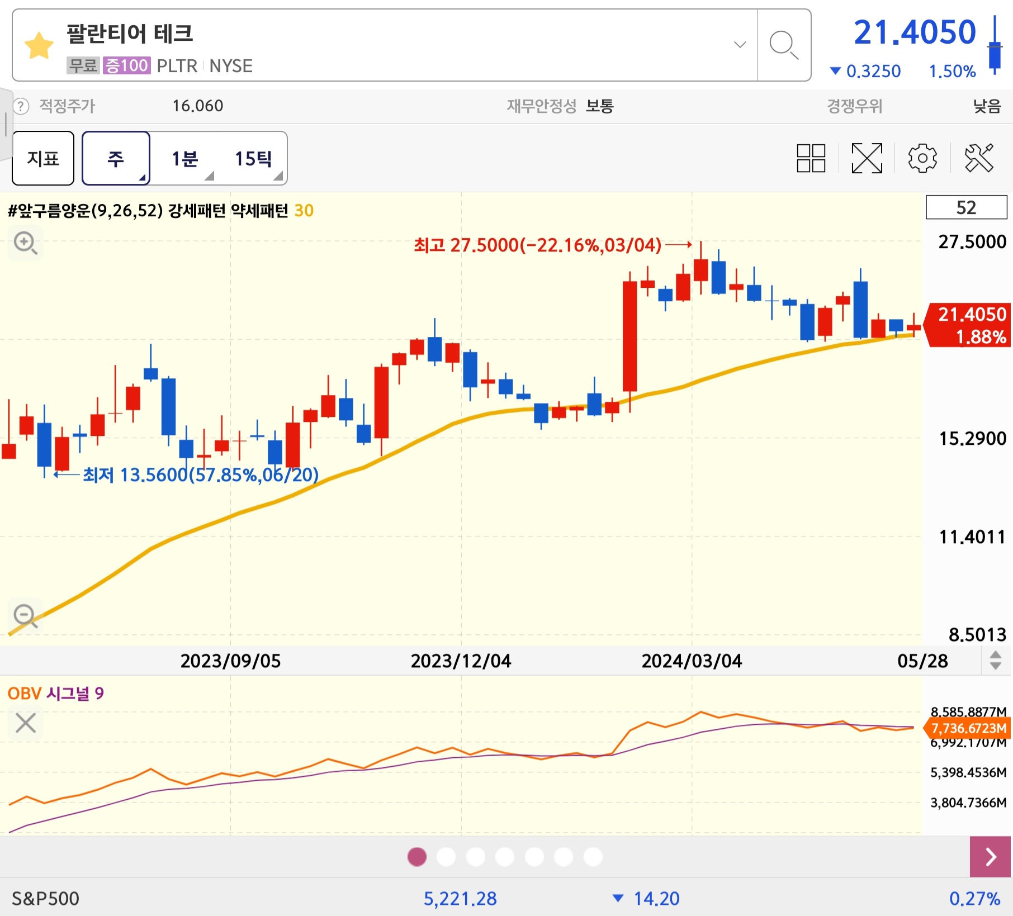The image size is (1013, 916).
Task: Open the 지표 indicators button
Action: click(43, 158)
